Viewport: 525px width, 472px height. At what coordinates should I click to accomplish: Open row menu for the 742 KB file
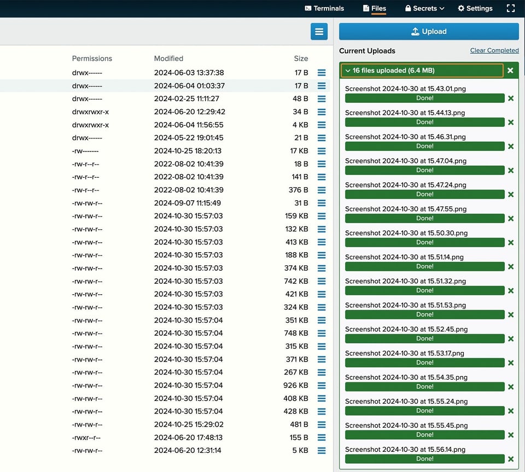click(322, 281)
